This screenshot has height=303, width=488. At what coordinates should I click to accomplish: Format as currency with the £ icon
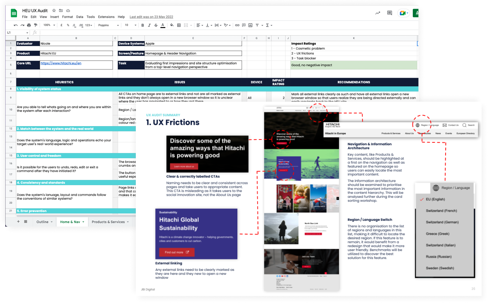pos(61,25)
